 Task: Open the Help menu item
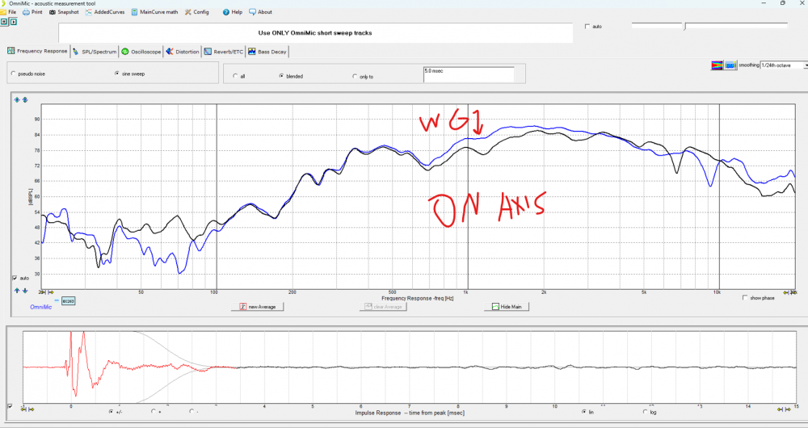[232, 12]
